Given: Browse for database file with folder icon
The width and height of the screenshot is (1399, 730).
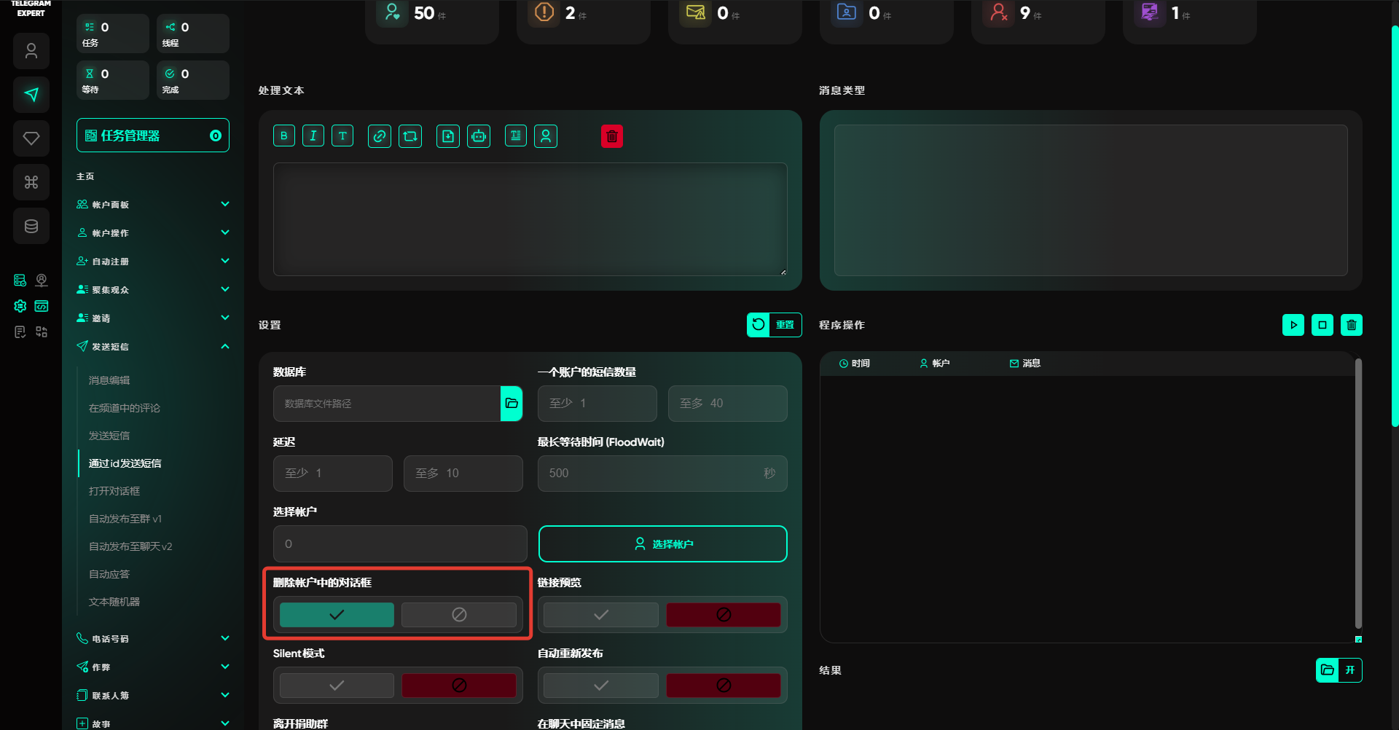Looking at the screenshot, I should coord(512,404).
